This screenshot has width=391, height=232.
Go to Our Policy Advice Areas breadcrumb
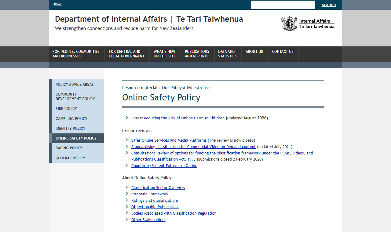tap(185, 88)
